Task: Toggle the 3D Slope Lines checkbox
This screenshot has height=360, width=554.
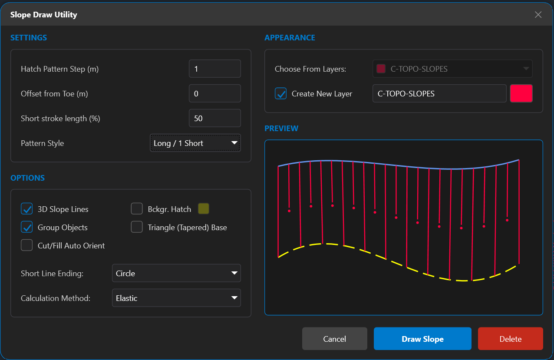Action: click(27, 209)
